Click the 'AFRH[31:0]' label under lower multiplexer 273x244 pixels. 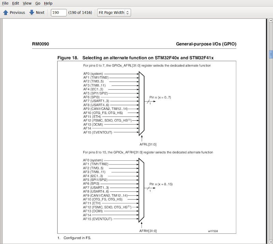point(148,231)
